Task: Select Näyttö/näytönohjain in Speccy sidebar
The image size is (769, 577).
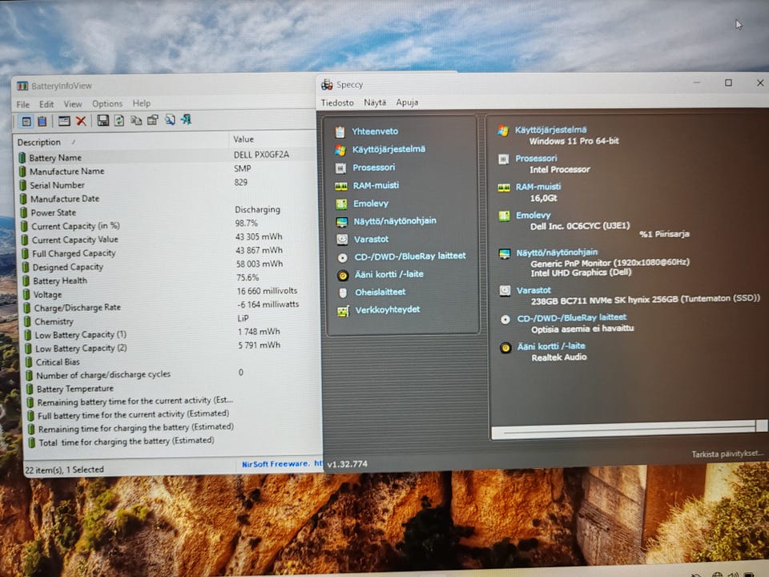Action: coord(395,221)
